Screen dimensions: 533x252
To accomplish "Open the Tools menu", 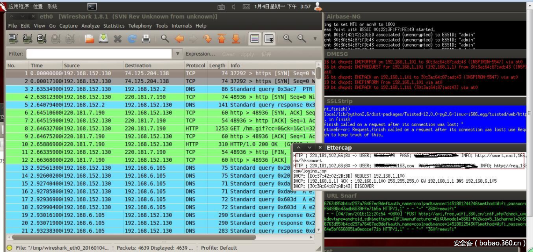I will (162, 26).
